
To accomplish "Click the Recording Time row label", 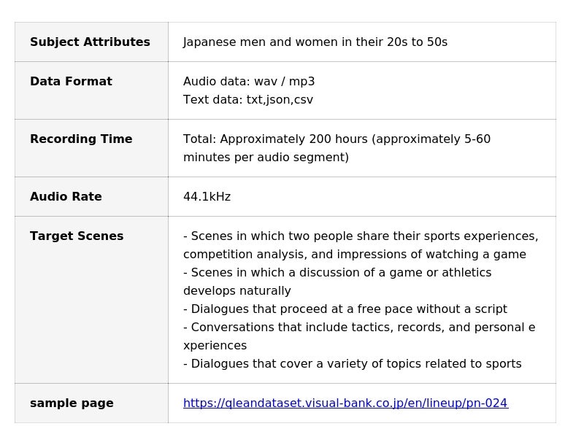I will [x=81, y=139].
